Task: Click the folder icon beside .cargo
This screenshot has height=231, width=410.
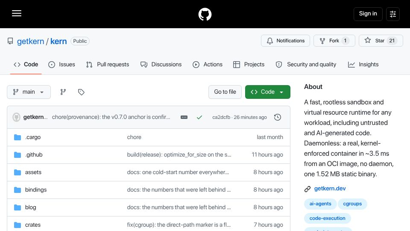Action: (18, 137)
